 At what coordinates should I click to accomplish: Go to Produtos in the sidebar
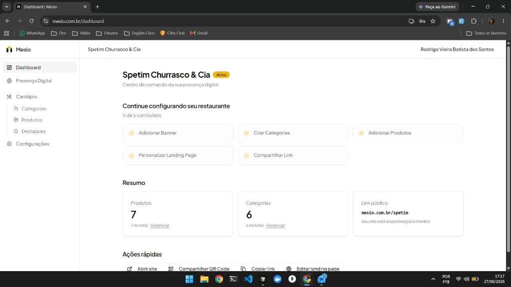(x=31, y=120)
